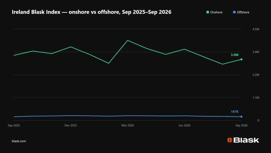The width and height of the screenshot is (271, 153).
Task: Click the 0 y-axis label
Action: 258,120
